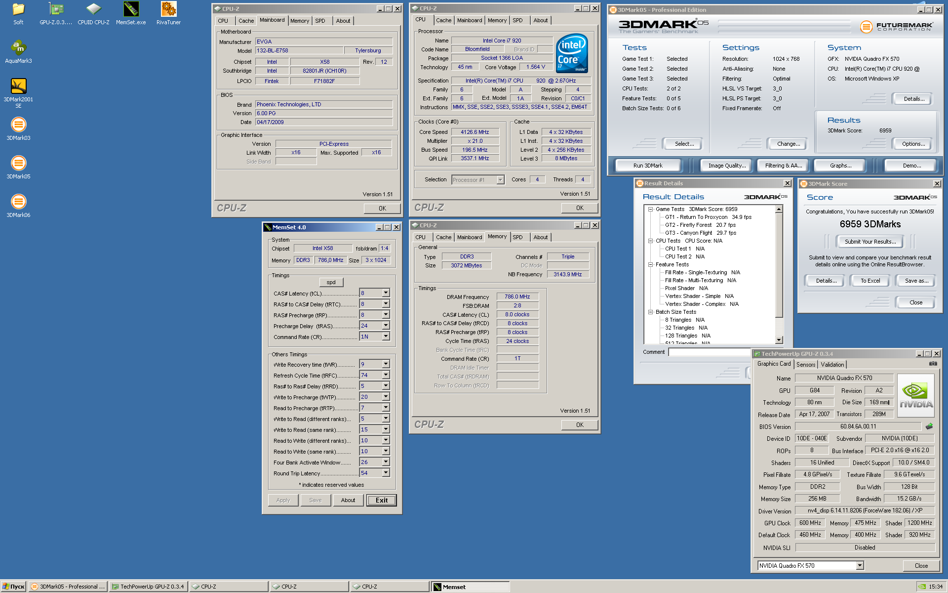Switch to Memset taskbar item
The image size is (948, 593).
click(x=471, y=587)
